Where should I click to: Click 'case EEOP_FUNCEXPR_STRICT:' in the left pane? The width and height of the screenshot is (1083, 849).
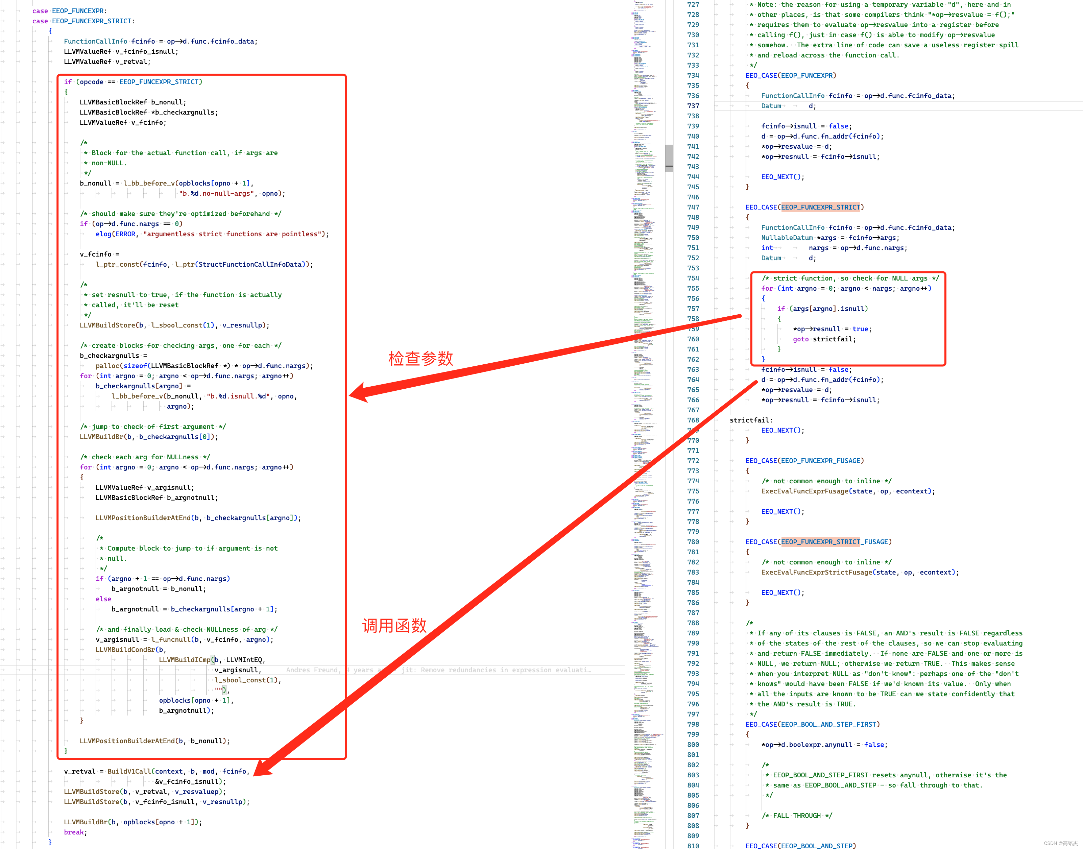pyautogui.click(x=83, y=21)
